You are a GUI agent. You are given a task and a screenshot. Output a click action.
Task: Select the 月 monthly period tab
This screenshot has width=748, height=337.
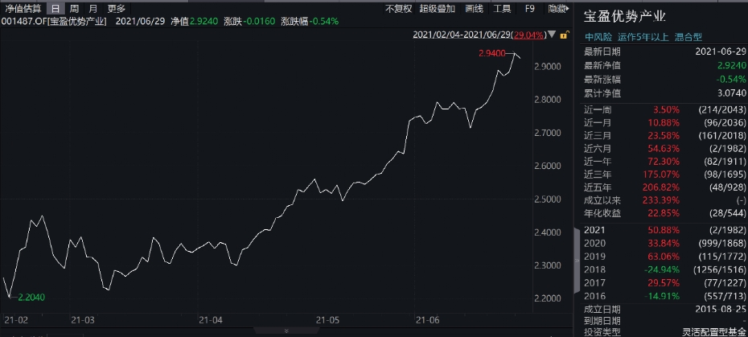93,8
